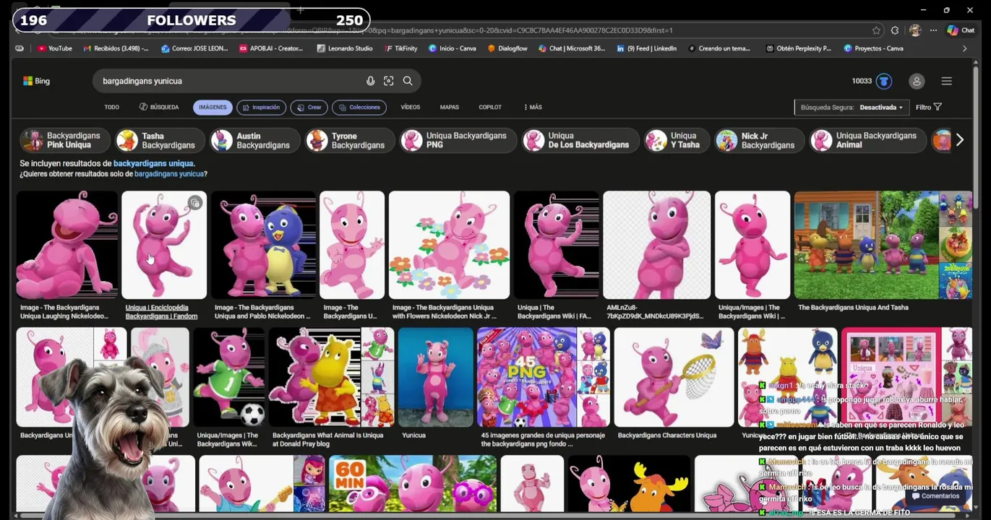The image size is (991, 520).
Task: Click the Bing logo
Action: click(36, 81)
